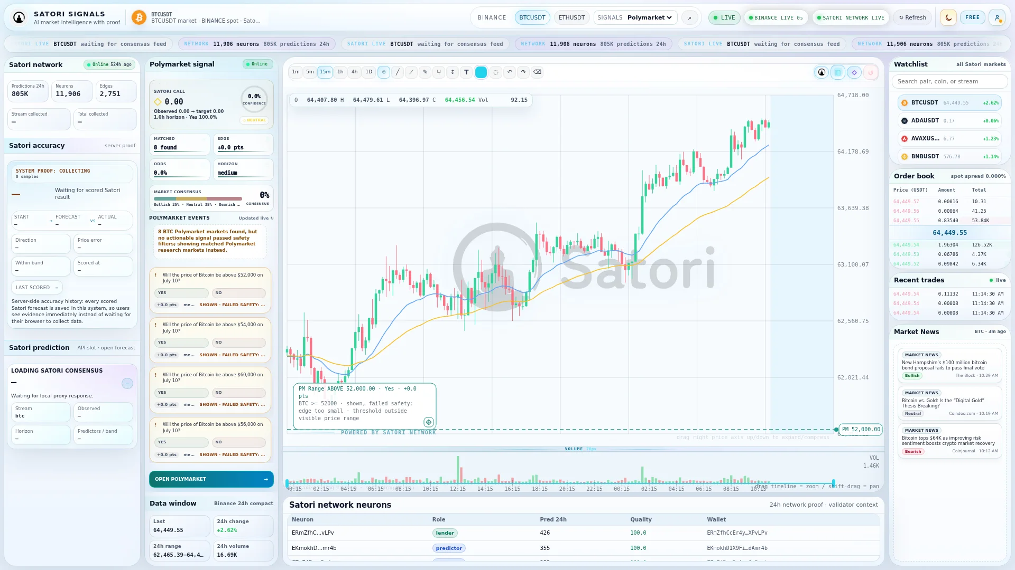Click the round button in Satori consensus card
The height and width of the screenshot is (570, 1015).
pos(127,384)
